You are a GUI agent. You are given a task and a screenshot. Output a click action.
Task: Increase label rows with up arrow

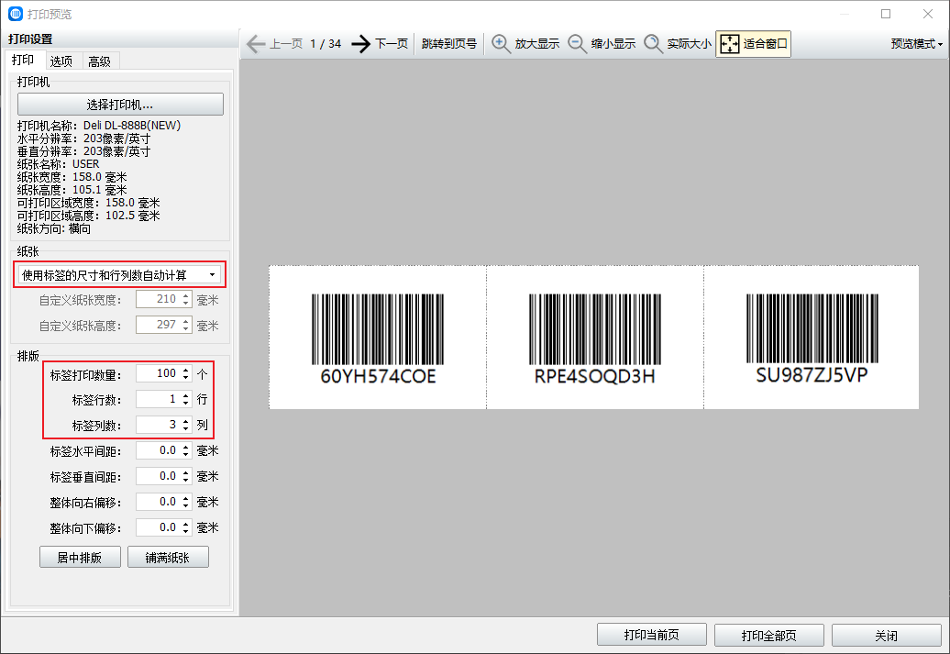pos(186,395)
